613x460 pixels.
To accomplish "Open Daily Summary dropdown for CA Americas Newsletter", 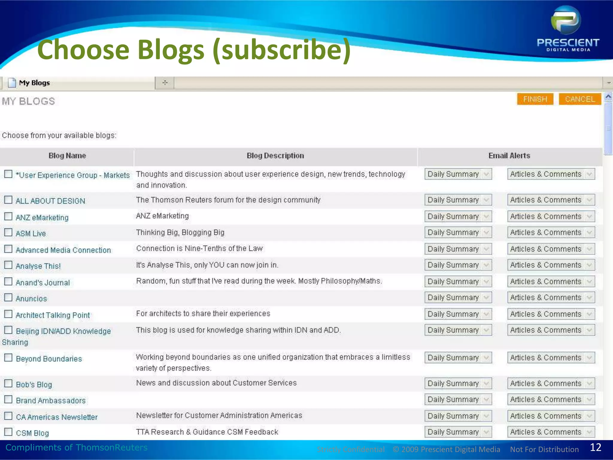I will [x=458, y=416].
